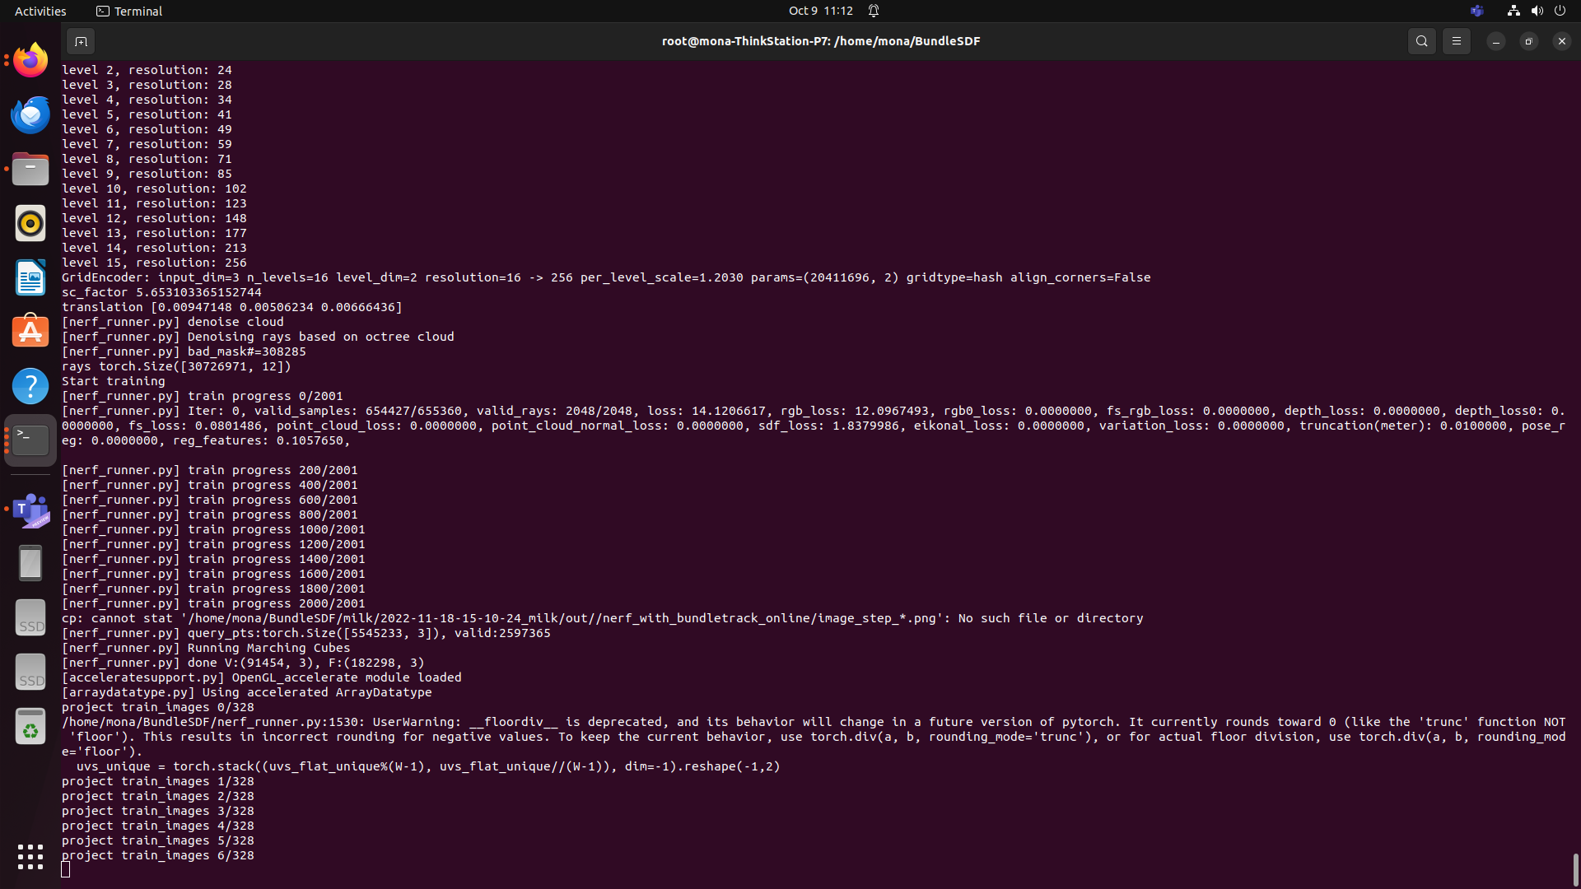
Task: Click the terminal scrollbar on the right edge
Action: click(1576, 848)
